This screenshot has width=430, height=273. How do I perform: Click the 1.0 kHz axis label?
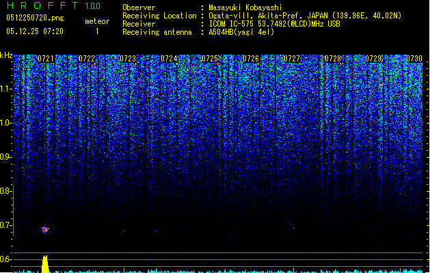click(x=5, y=123)
